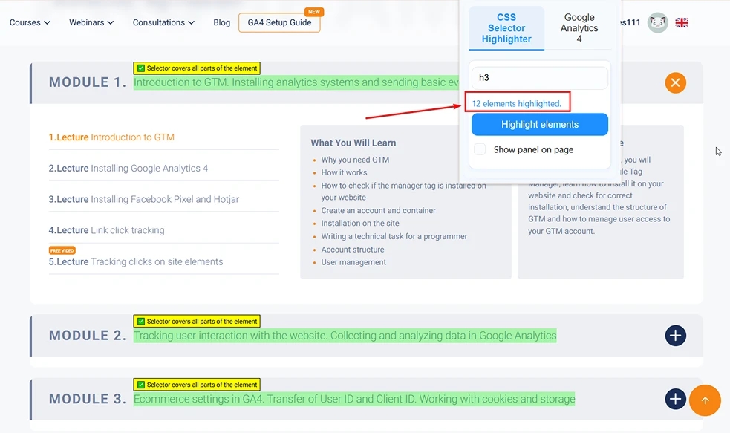
Task: Click the 'Why you need GTM' bullet
Action: pos(355,160)
